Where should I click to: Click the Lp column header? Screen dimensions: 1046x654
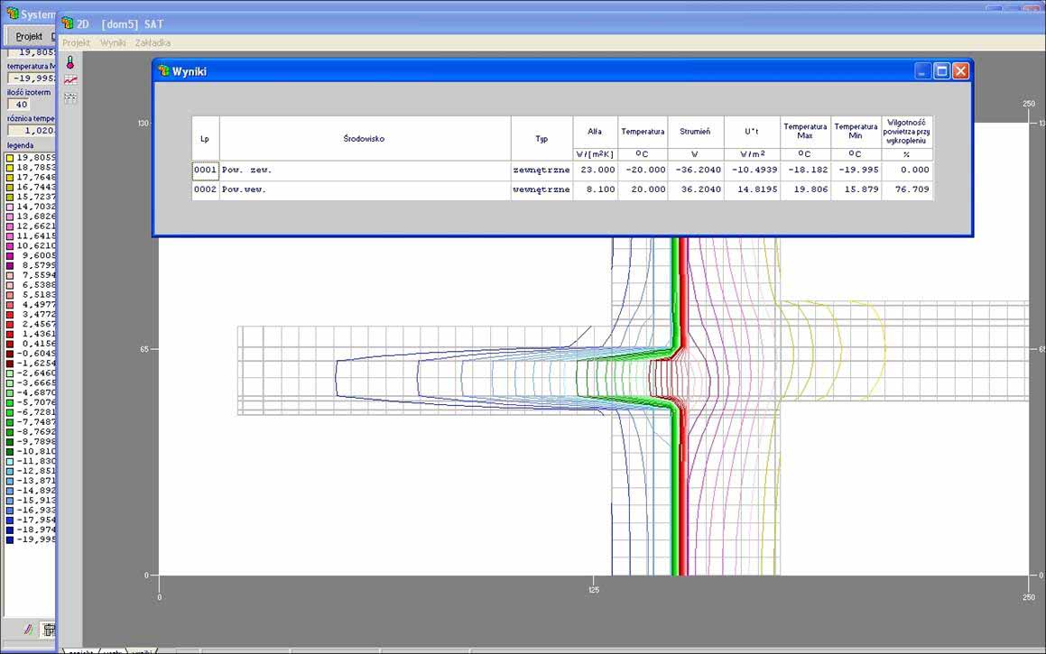click(206, 139)
